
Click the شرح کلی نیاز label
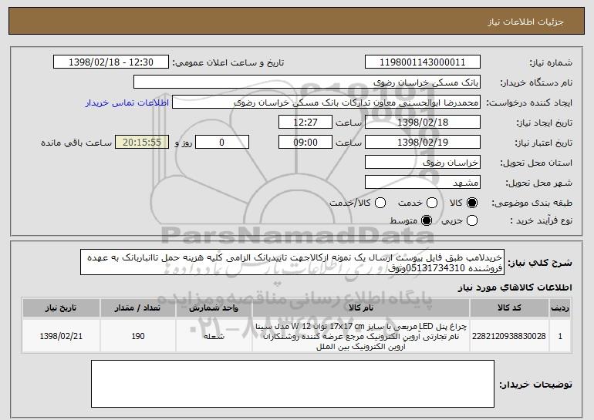pos(540,262)
